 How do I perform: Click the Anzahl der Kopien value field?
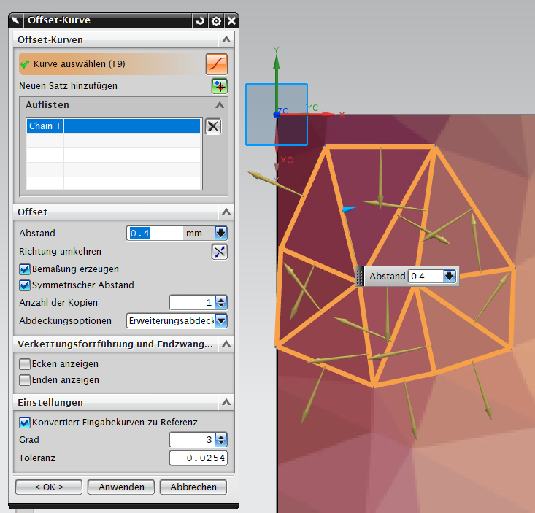click(x=193, y=303)
